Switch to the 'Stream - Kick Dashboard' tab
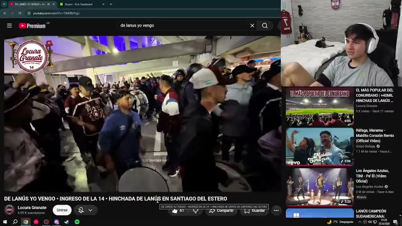This screenshot has width=402, height=226. coord(79,4)
